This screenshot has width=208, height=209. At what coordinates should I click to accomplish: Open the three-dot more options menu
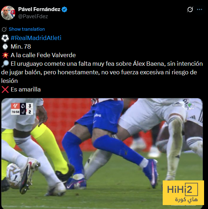(x=199, y=9)
